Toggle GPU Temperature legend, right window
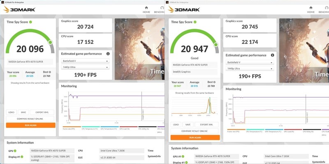The image size is (329, 164). click(x=274, y=130)
